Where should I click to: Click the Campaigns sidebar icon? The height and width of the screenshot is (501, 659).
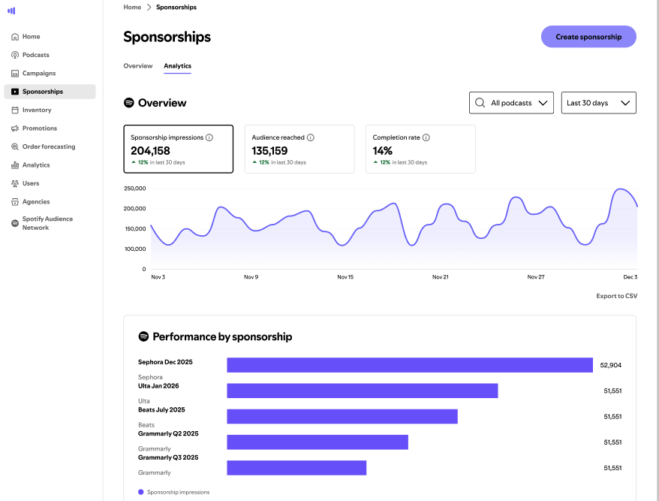[x=15, y=73]
